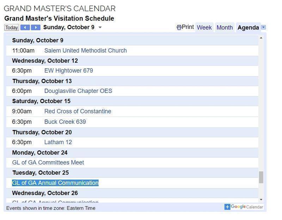The image size is (282, 220).
Task: Go to the previous period arrow
Action: (x=25, y=27)
